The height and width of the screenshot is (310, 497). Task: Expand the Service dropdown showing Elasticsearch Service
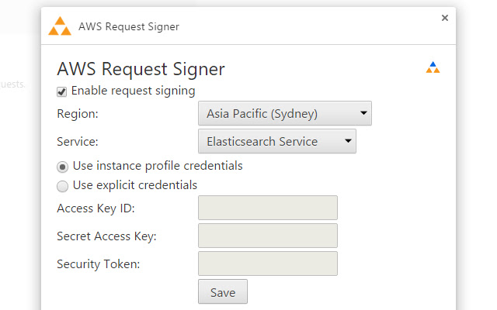pos(277,142)
